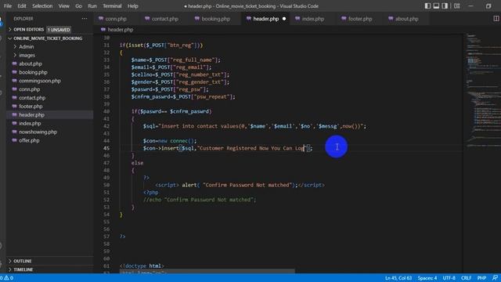Open the Go menu
The width and height of the screenshot is (501, 282).
(78, 6)
